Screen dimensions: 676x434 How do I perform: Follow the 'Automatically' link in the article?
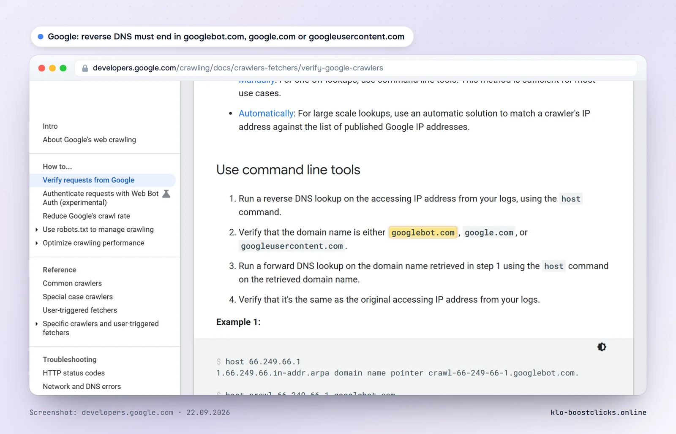266,114
